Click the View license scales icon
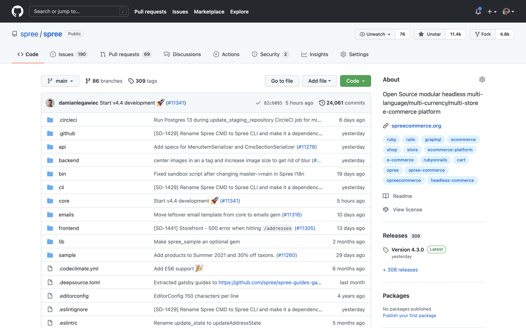Screen dimensions: 526x328 (386, 209)
